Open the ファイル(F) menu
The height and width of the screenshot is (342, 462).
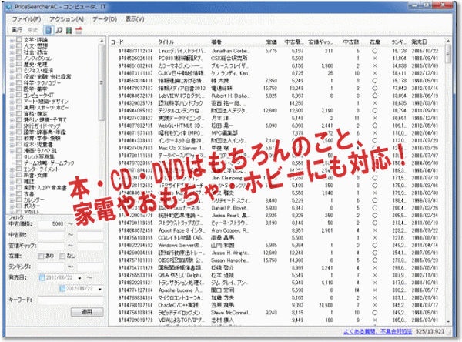pyautogui.click(x=26, y=19)
